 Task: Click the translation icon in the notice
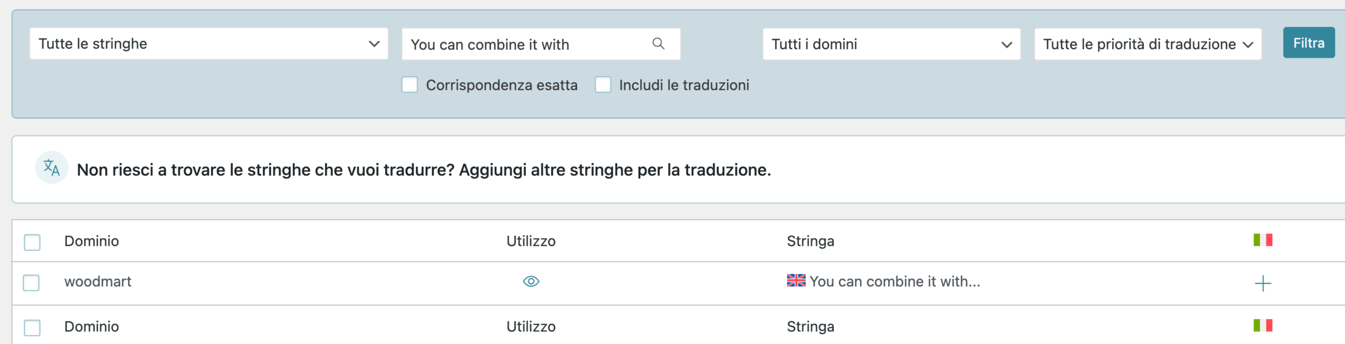click(52, 168)
